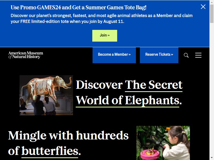Follow the butterflies headline link
The height and width of the screenshot is (160, 214).
tap(50, 151)
